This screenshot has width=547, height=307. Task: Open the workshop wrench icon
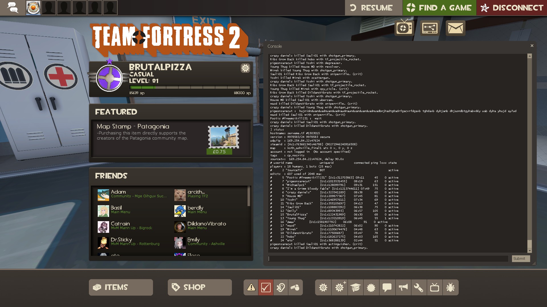[x=419, y=287]
